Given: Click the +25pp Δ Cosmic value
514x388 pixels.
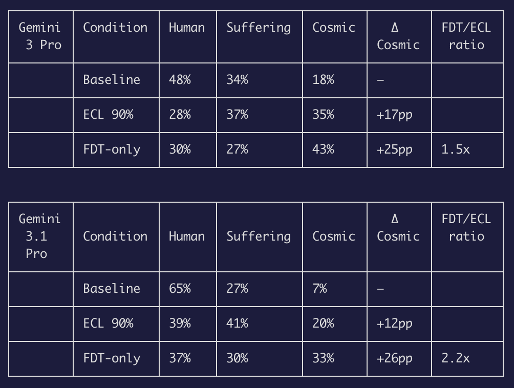Looking at the screenshot, I should [395, 149].
